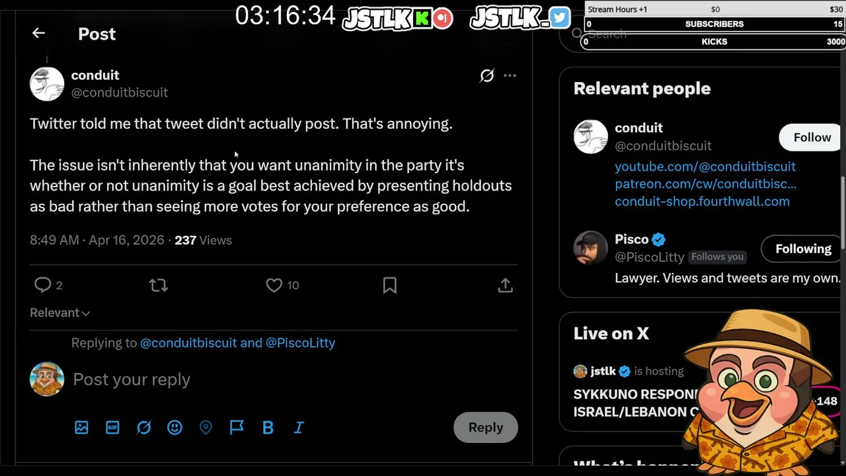Click the back arrow icon
846x476 pixels.
(38, 33)
